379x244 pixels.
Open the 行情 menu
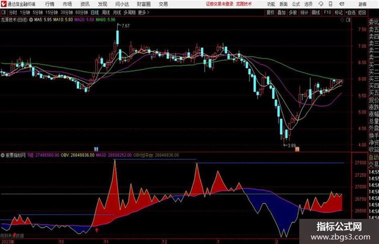coord(50,4)
